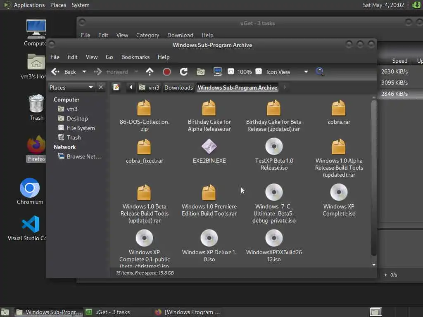
Task: Open the Search magnifier icon
Action: 320,72
